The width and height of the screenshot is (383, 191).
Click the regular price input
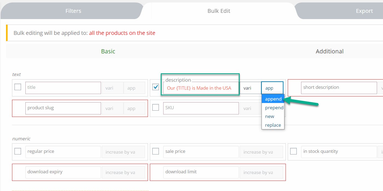point(63,152)
